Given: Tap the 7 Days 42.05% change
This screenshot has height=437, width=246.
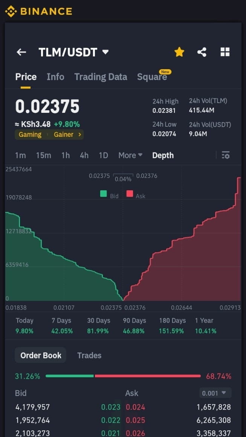Looking at the screenshot, I should pos(62,326).
